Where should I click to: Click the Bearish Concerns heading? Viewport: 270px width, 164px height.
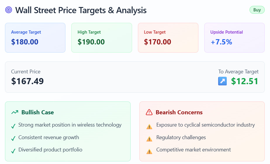(179, 112)
